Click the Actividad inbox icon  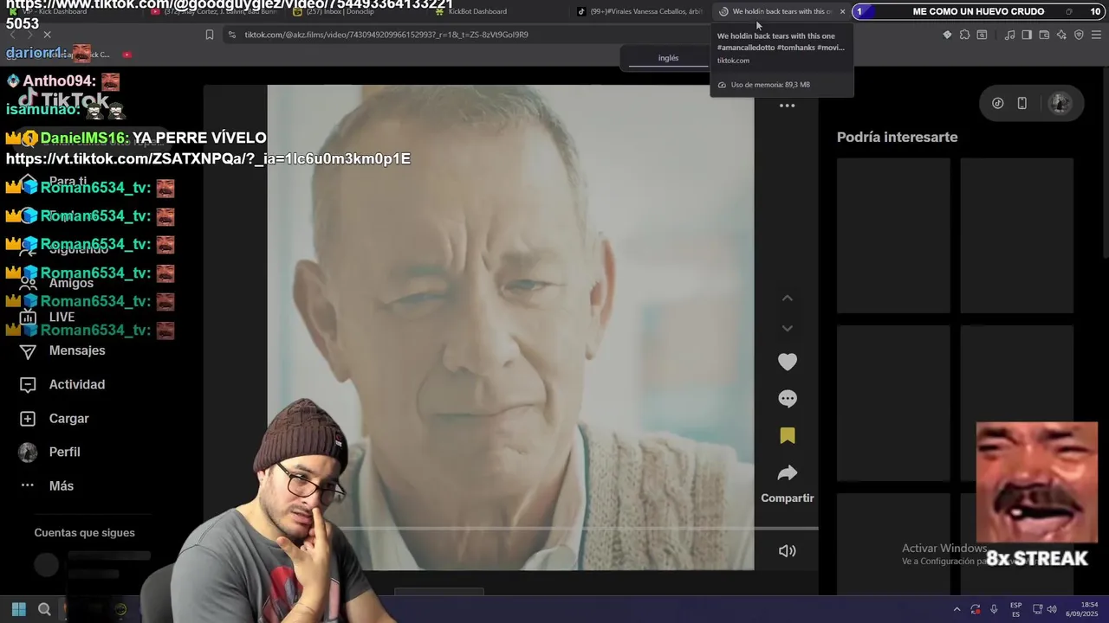tap(28, 385)
